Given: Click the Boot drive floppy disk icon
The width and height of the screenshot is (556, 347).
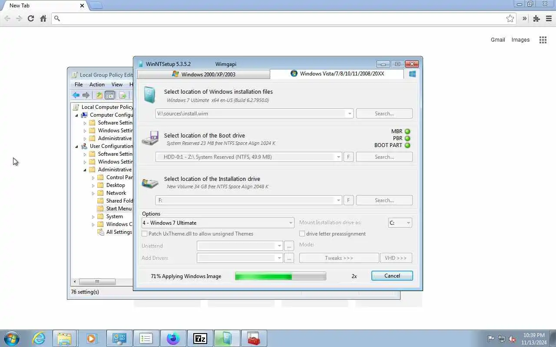Looking at the screenshot, I should [150, 138].
